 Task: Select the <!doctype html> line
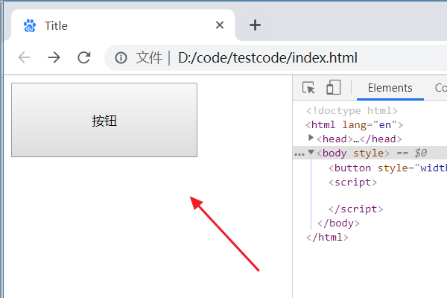[352, 111]
